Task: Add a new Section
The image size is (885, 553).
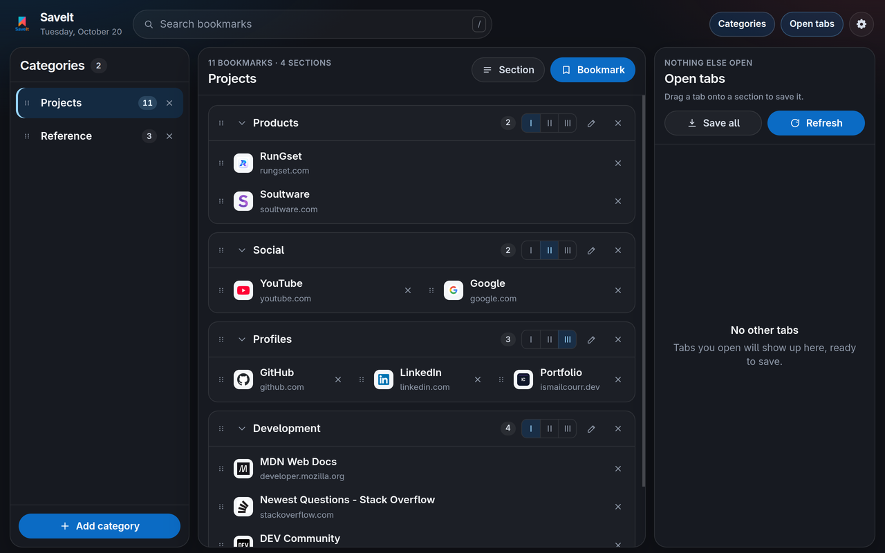Action: tap(508, 70)
